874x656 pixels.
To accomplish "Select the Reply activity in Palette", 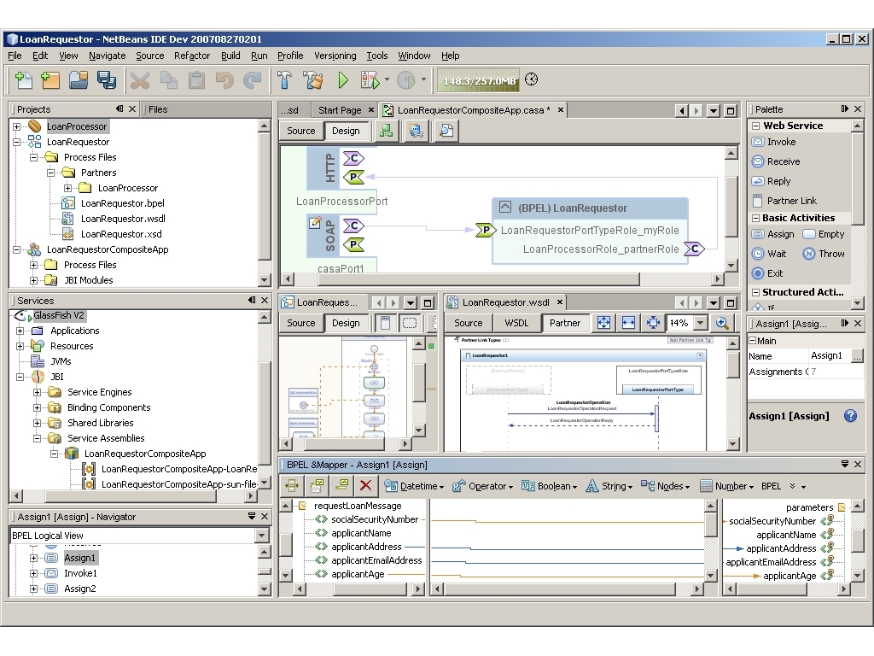I will tap(772, 181).
